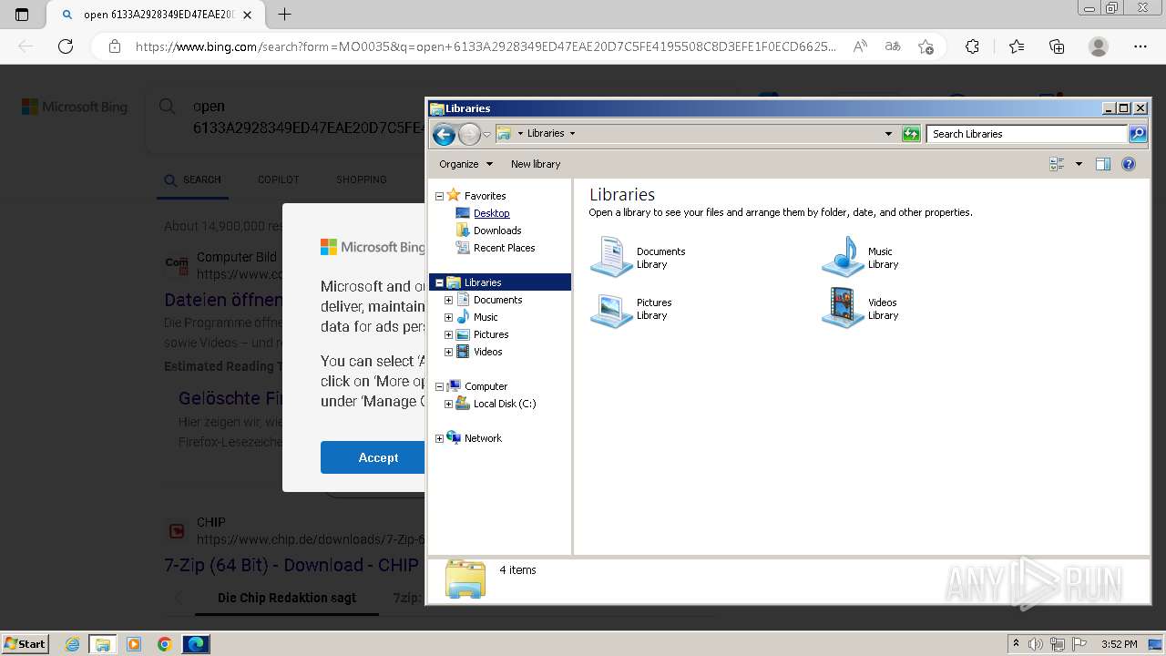Viewport: 1166px width, 656px height.
Task: Collapse the Computer tree node
Action: [x=439, y=386]
